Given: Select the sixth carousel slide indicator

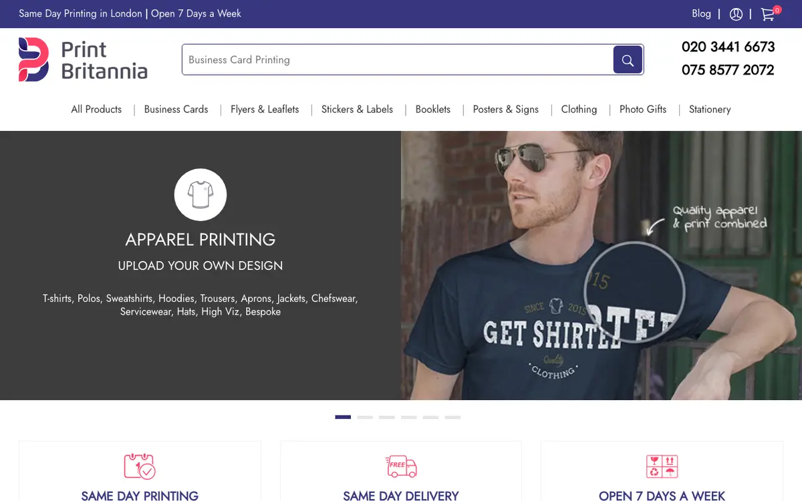Looking at the screenshot, I should click(452, 417).
